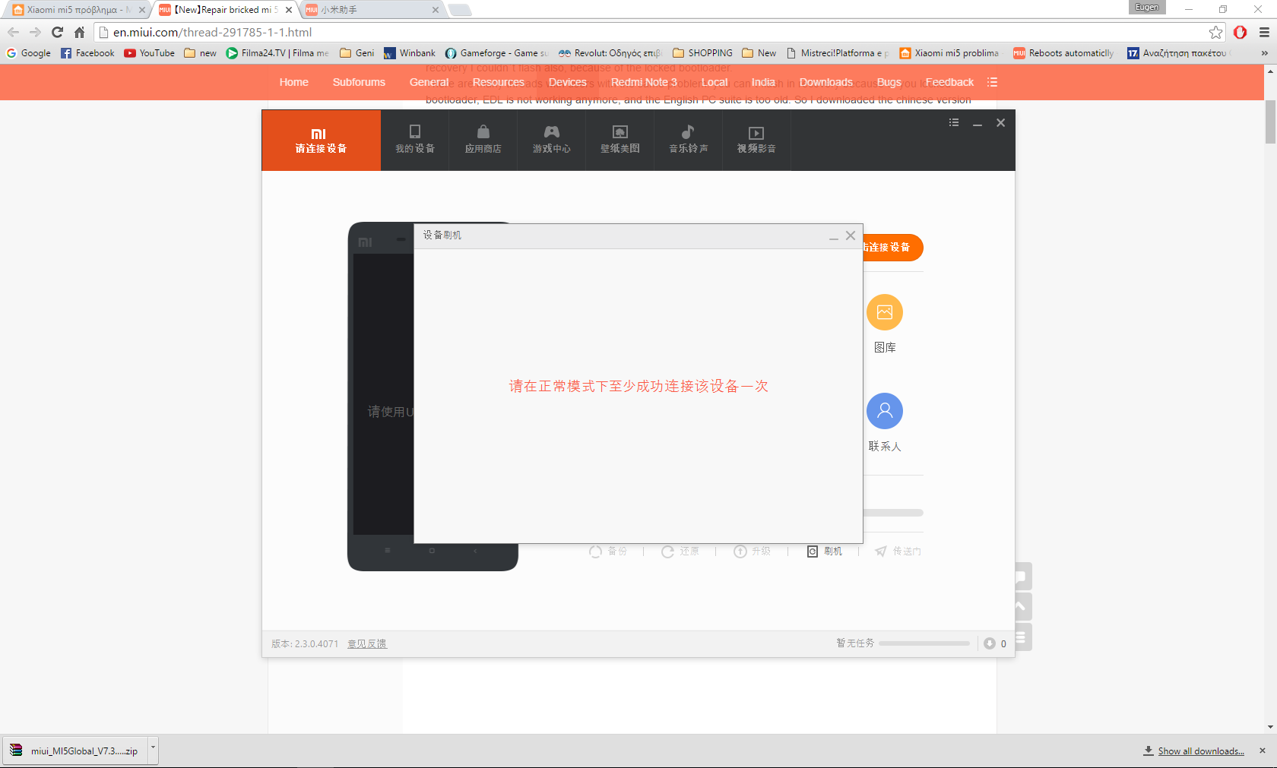The width and height of the screenshot is (1277, 768).
Task: Expand the hidden bookmarks overflow chevron
Action: click(x=1264, y=53)
